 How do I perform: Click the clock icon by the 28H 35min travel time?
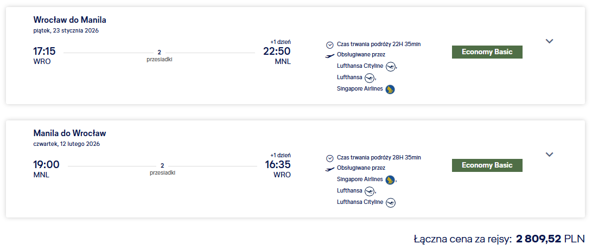[329, 158]
